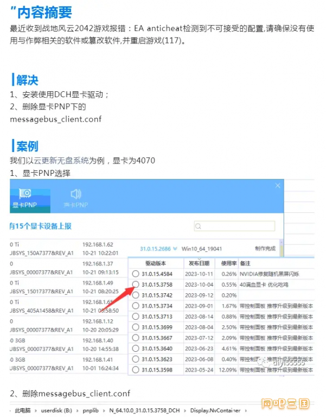This screenshot has width=326, height=417.
Task: Click the device list vertical scrollbar
Action: [281, 248]
